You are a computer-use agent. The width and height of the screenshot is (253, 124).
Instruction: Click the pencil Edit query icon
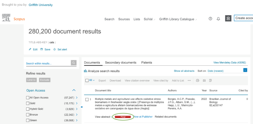pos(30,49)
